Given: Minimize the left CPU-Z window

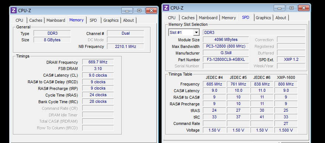Looking at the screenshot, I should point(127,11).
